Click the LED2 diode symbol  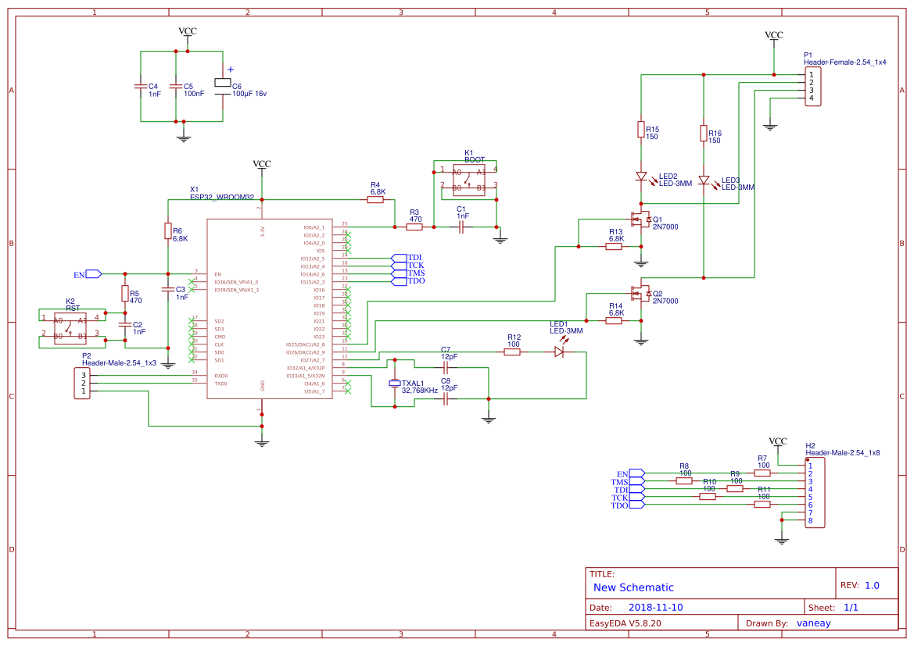pyautogui.click(x=642, y=178)
